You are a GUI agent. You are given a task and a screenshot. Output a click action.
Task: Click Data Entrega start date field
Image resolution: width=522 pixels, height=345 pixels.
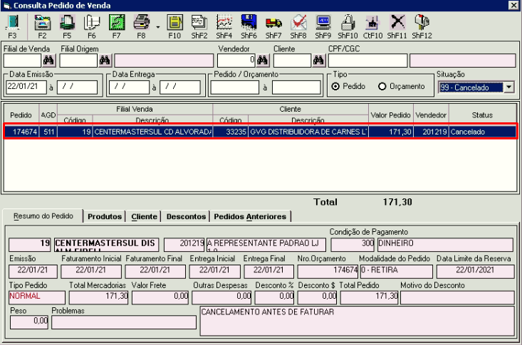[x=129, y=87]
